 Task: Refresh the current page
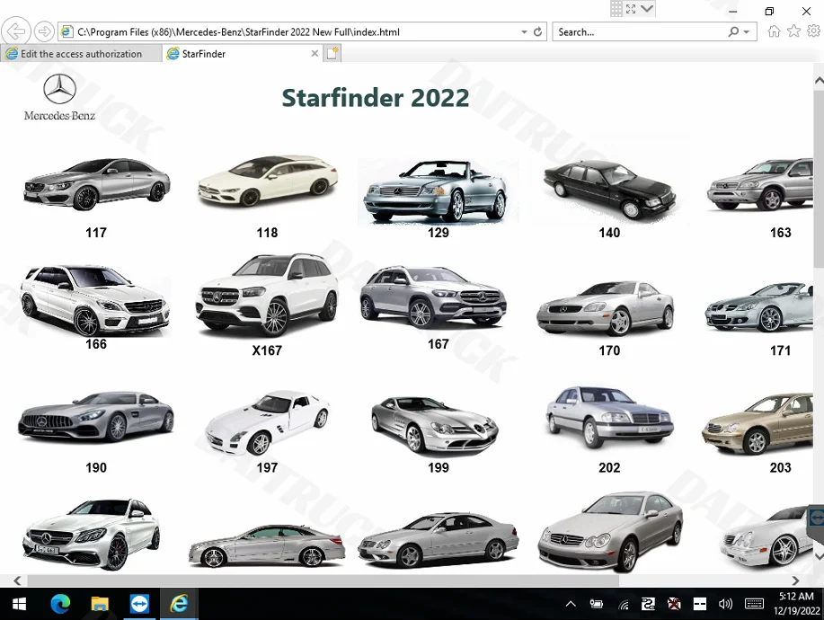pos(538,32)
